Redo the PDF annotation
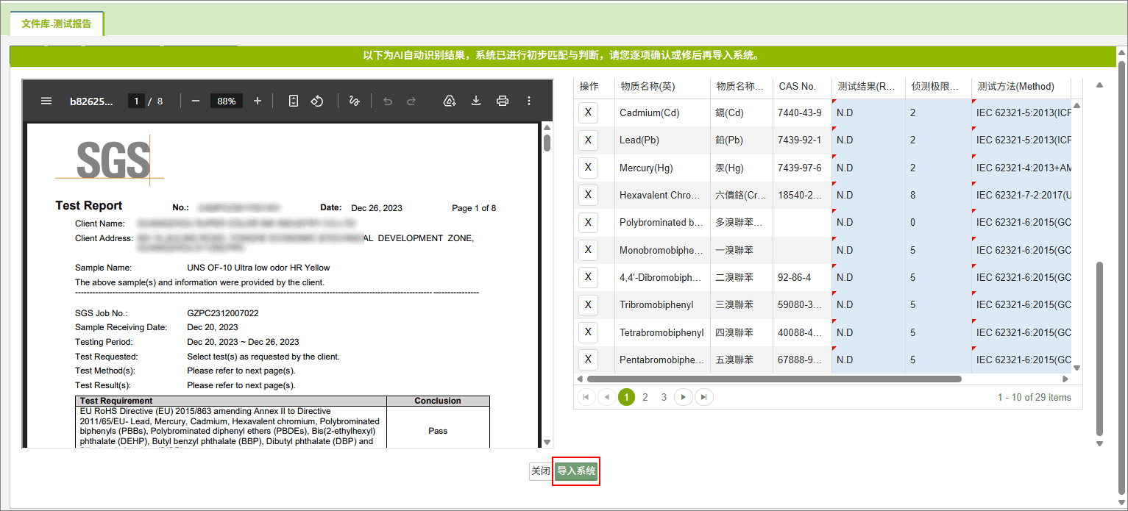Image resolution: width=1128 pixels, height=511 pixels. (411, 101)
